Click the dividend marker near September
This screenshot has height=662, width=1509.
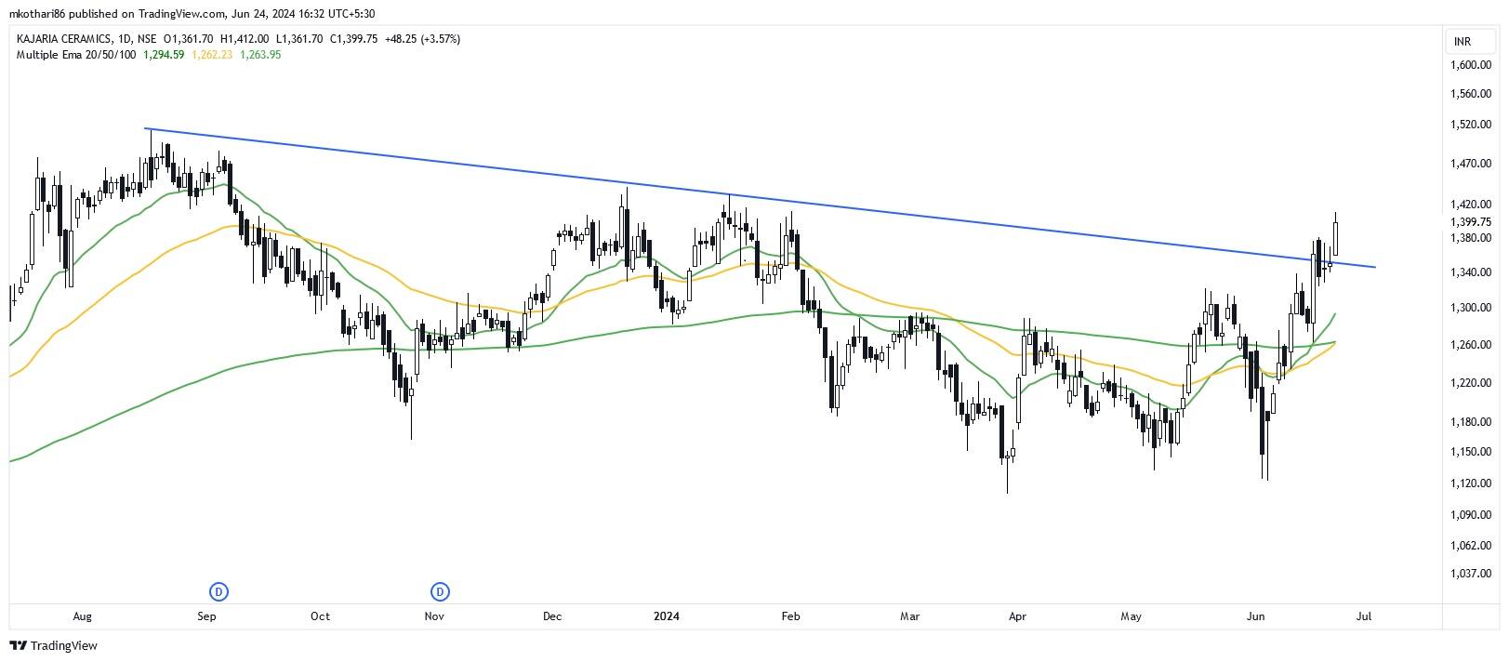pos(219,591)
